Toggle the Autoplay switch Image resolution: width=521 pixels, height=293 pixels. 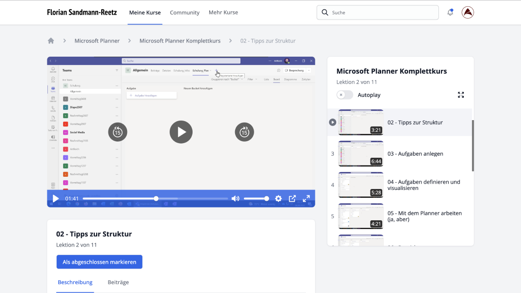(x=345, y=95)
